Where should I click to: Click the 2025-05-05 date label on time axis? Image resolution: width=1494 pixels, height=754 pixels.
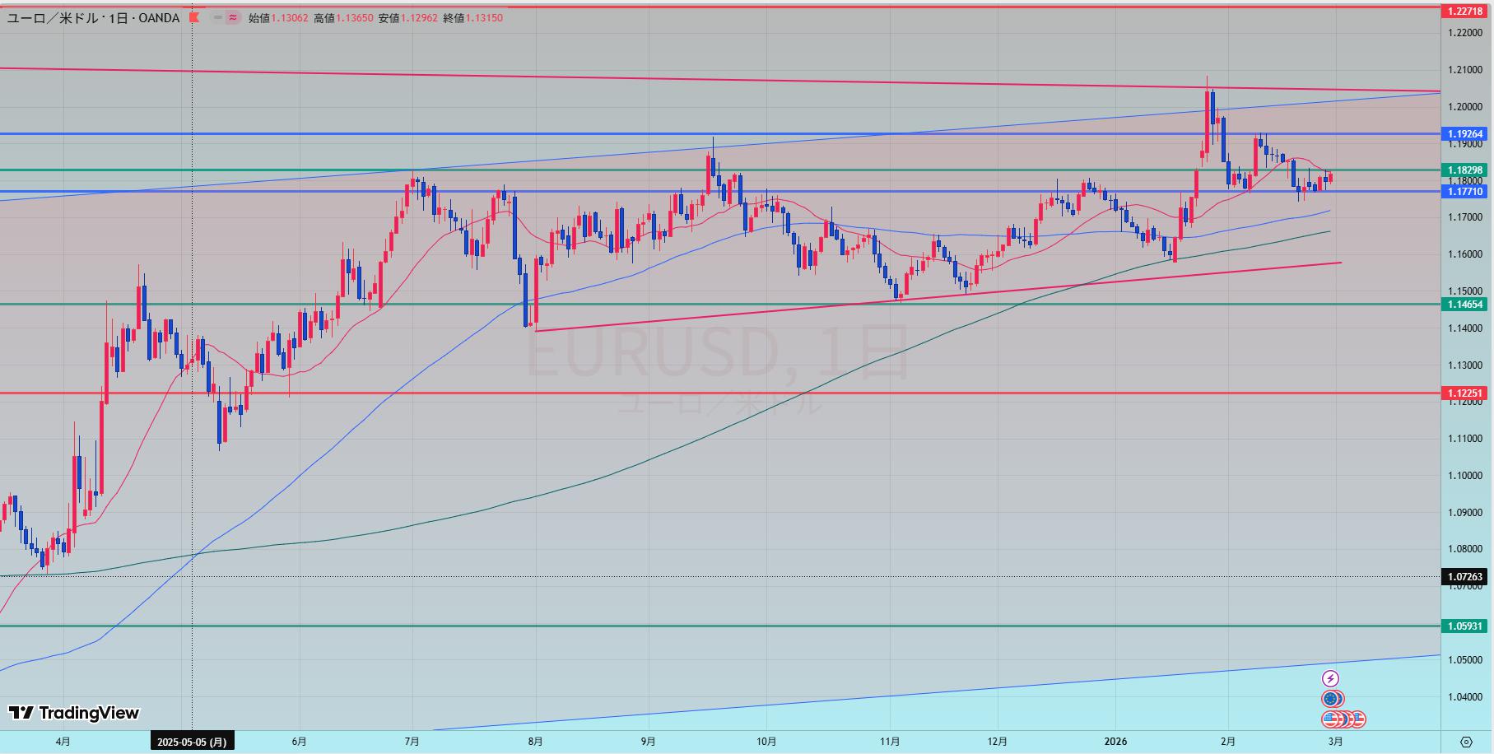(192, 742)
